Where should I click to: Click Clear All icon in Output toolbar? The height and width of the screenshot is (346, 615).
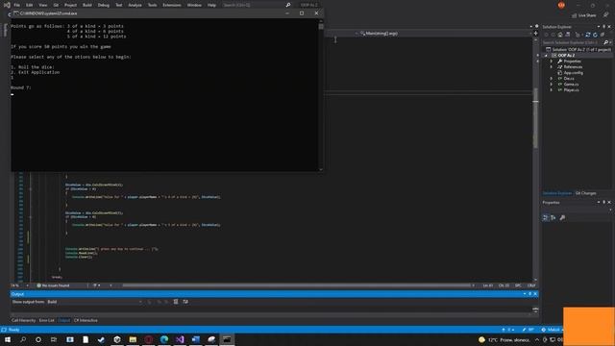176,302
